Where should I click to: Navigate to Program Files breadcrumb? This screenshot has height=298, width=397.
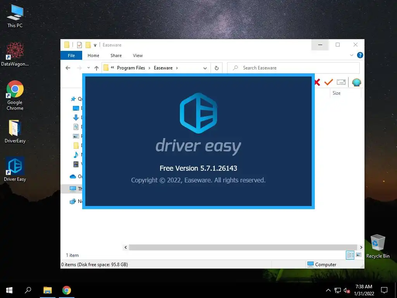(x=131, y=68)
